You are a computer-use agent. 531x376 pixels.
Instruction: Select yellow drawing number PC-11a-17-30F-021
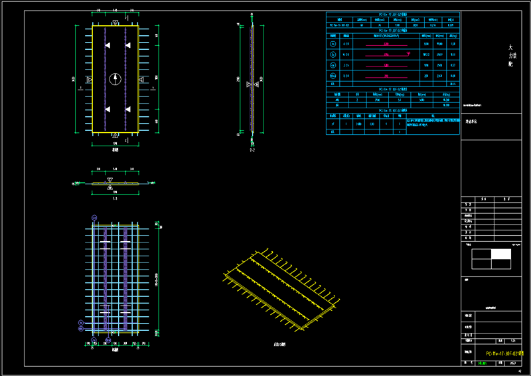coord(504,353)
